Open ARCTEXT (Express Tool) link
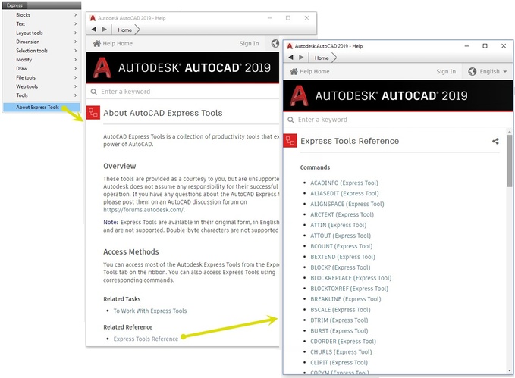The height and width of the screenshot is (378, 515). [x=342, y=214]
